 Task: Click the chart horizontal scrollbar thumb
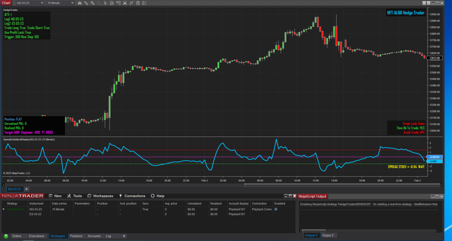(x=342, y=185)
